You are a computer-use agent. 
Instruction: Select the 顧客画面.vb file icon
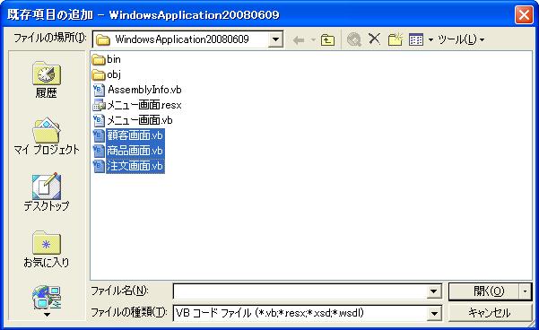click(99, 135)
